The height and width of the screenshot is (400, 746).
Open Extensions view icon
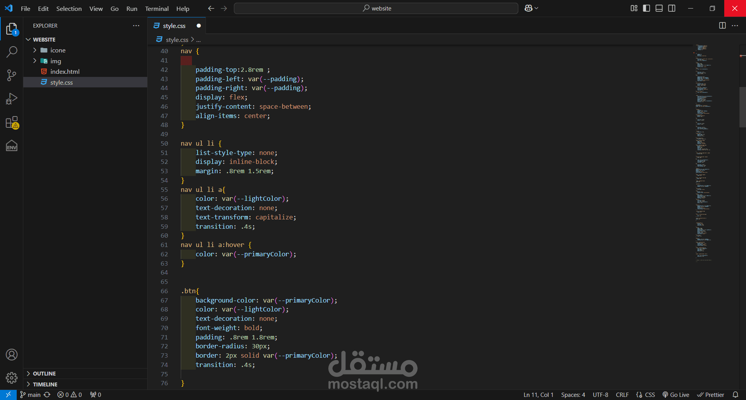pos(12,122)
